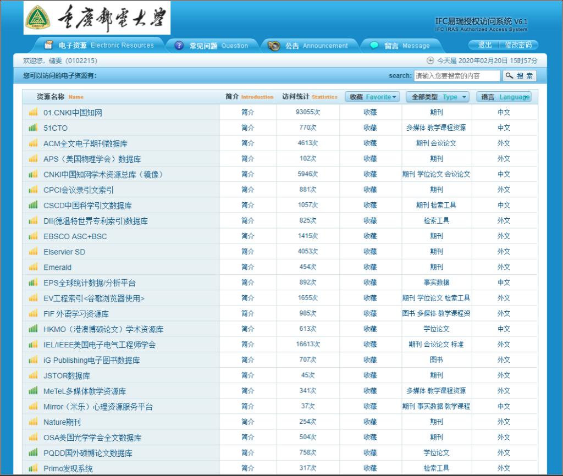Click the signal icon beside Nature期刊

(x=33, y=422)
